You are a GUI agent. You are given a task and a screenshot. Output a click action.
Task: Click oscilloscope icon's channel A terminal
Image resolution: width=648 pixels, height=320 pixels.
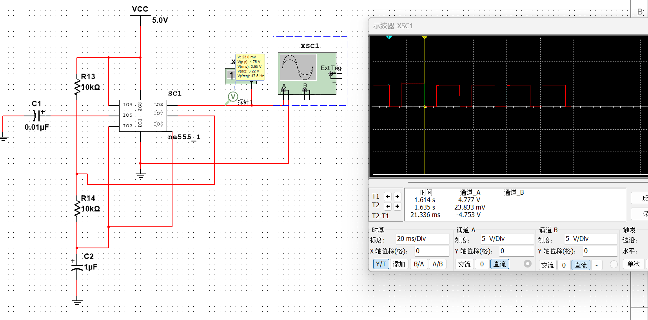[x=284, y=90]
